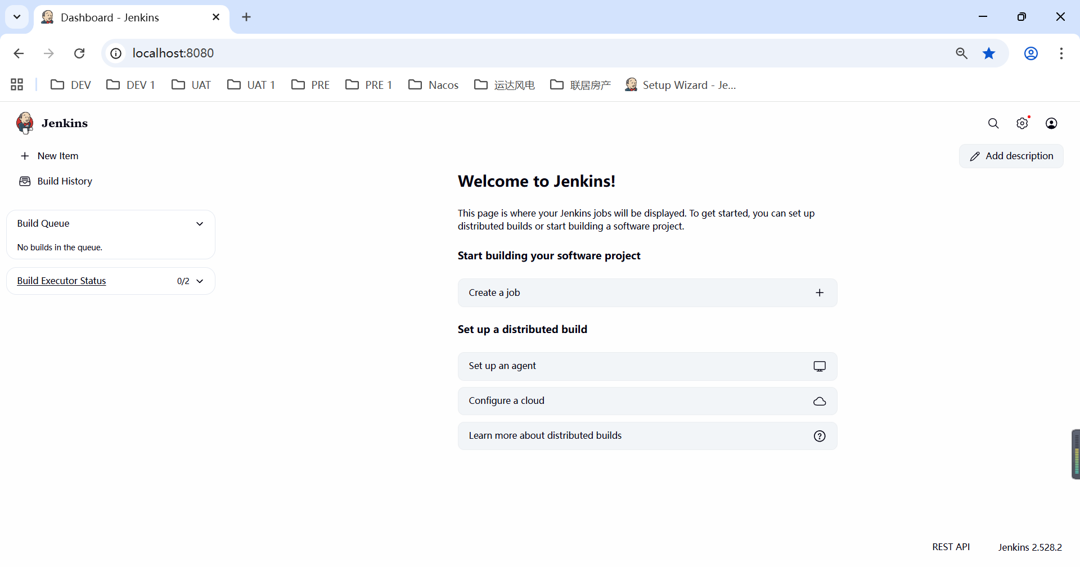Click Create a job
This screenshot has width=1080, height=567.
[x=647, y=293]
